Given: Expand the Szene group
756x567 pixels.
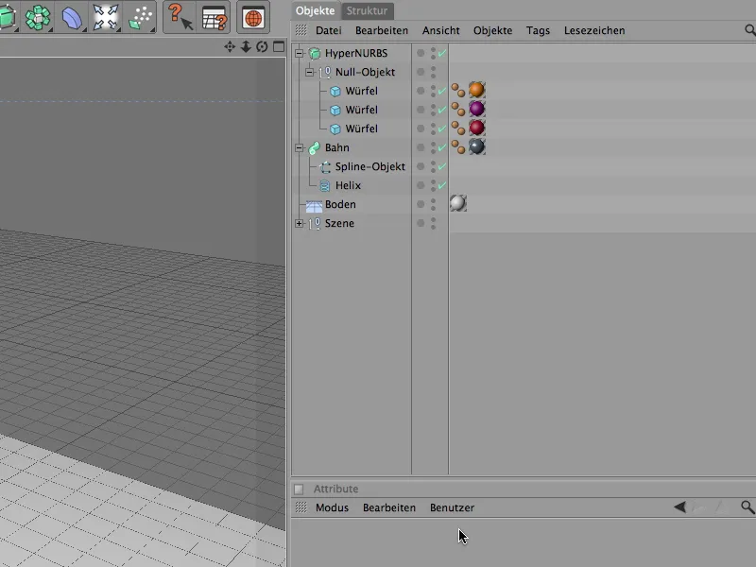Looking at the screenshot, I should (x=298, y=223).
